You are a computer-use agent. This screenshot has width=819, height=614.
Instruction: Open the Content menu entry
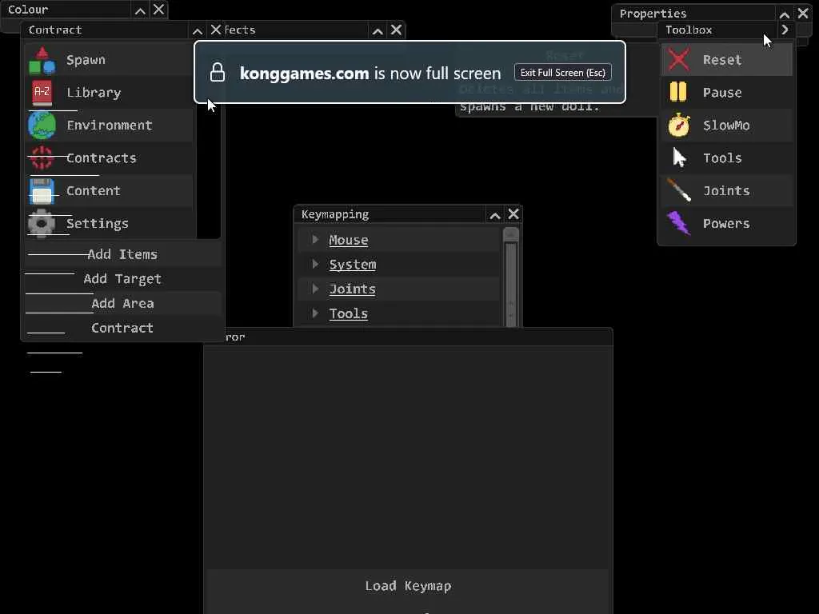click(110, 190)
